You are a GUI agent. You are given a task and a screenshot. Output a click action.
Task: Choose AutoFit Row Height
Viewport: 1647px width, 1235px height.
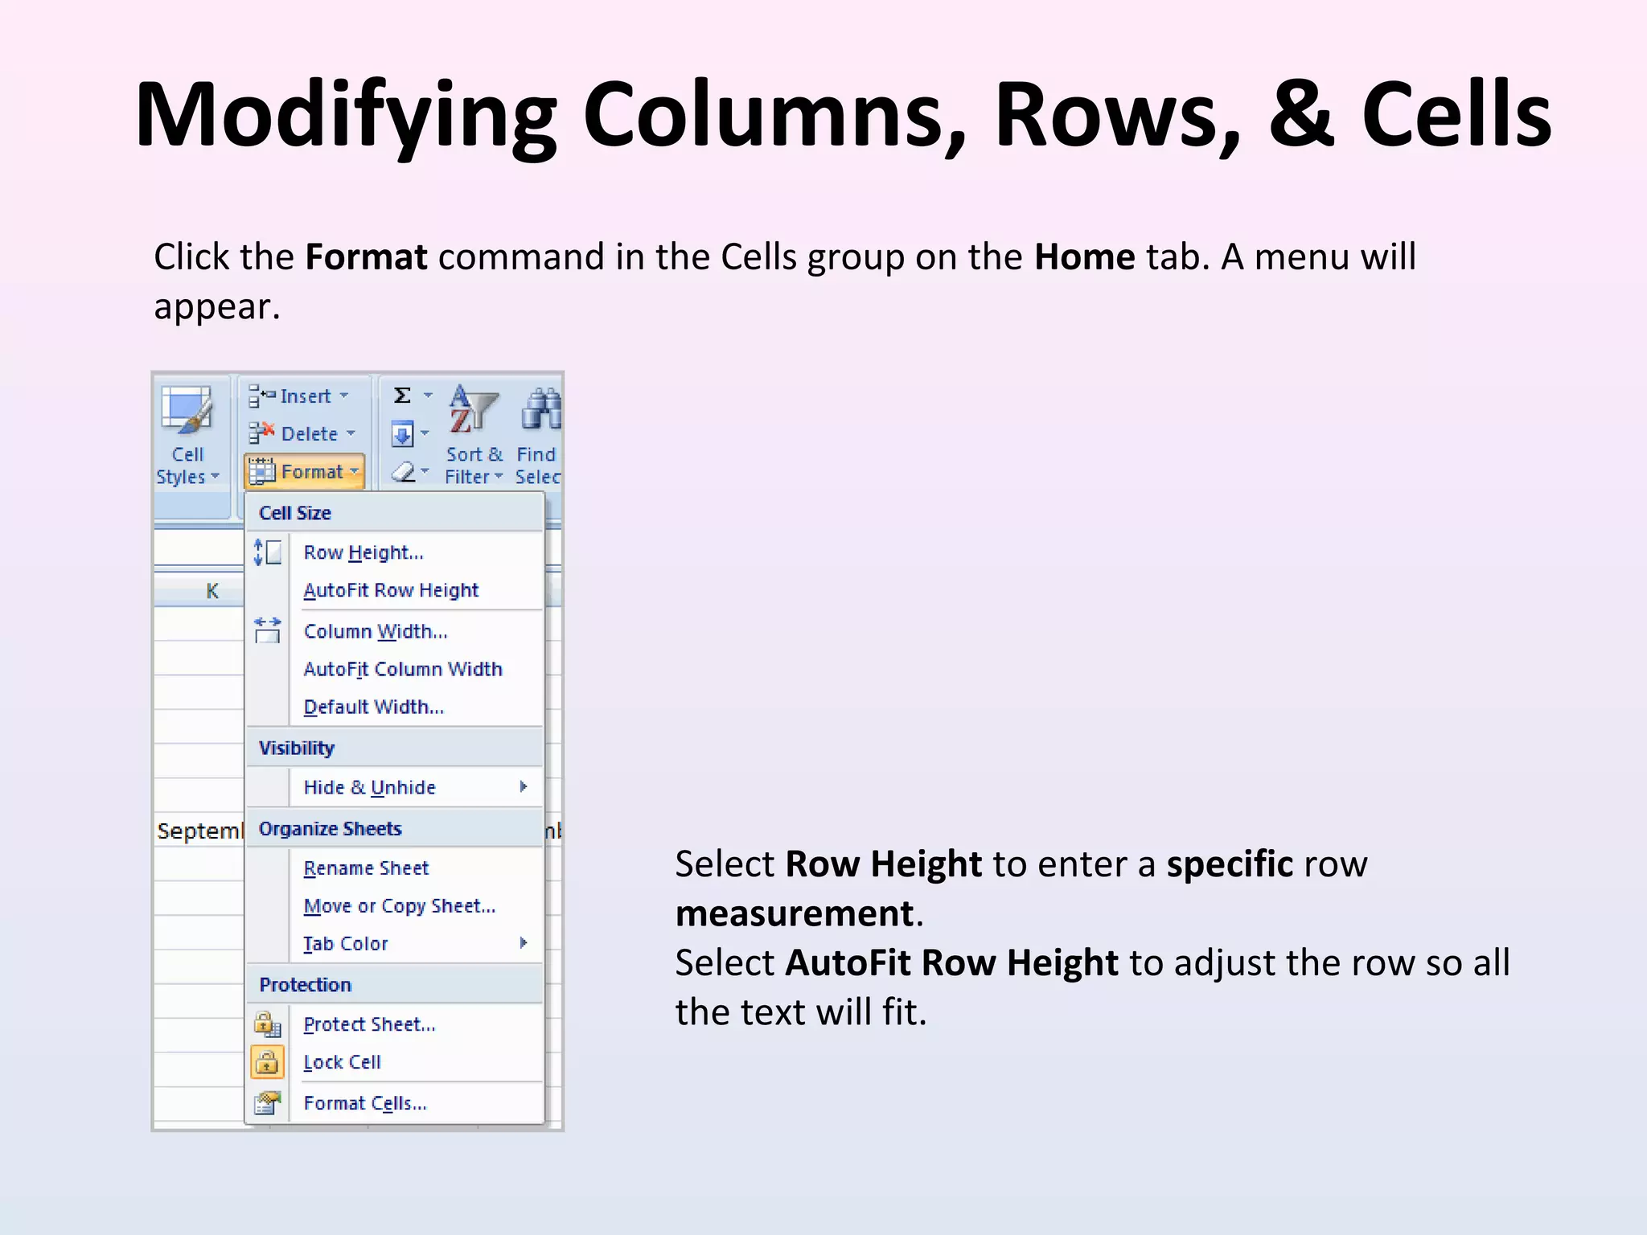pyautogui.click(x=395, y=590)
